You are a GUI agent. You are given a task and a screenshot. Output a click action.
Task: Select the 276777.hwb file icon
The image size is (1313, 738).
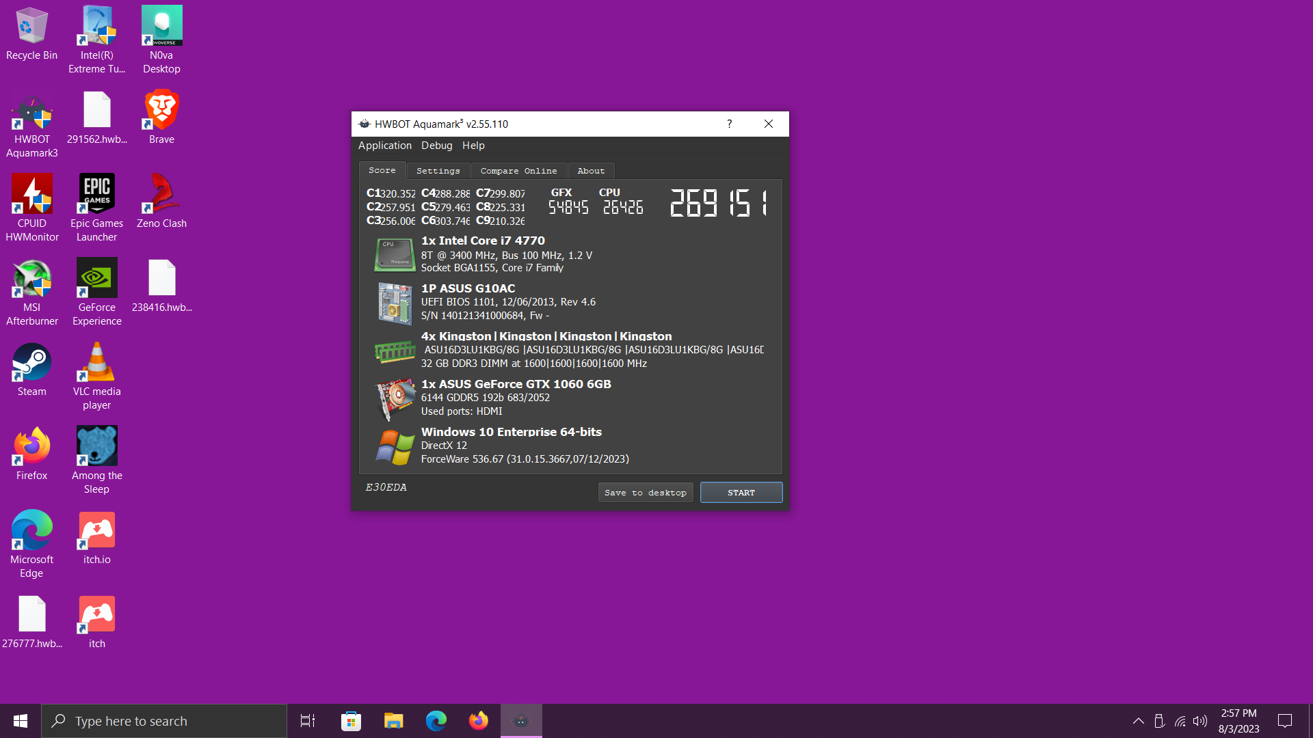pos(31,622)
